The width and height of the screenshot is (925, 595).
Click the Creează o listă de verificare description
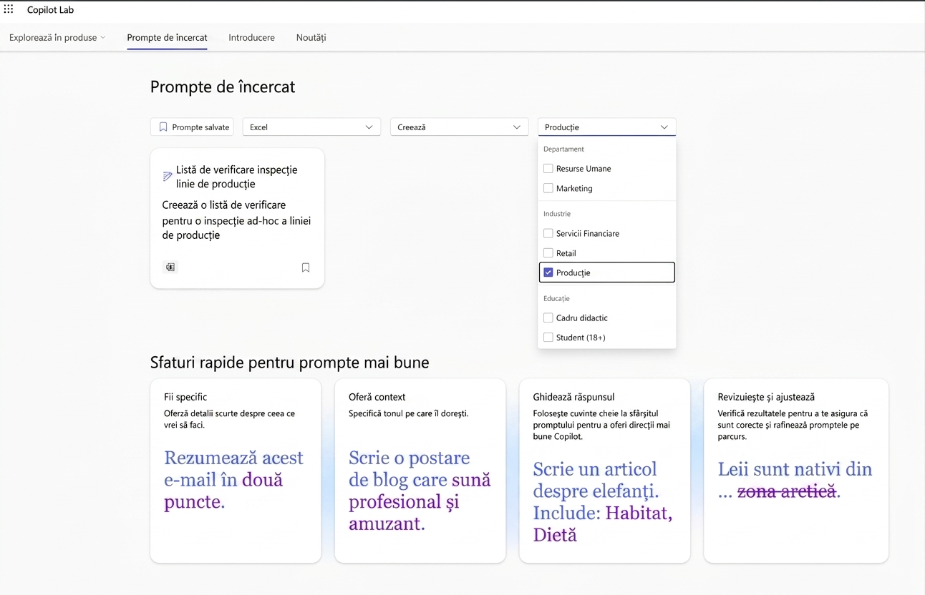point(236,220)
